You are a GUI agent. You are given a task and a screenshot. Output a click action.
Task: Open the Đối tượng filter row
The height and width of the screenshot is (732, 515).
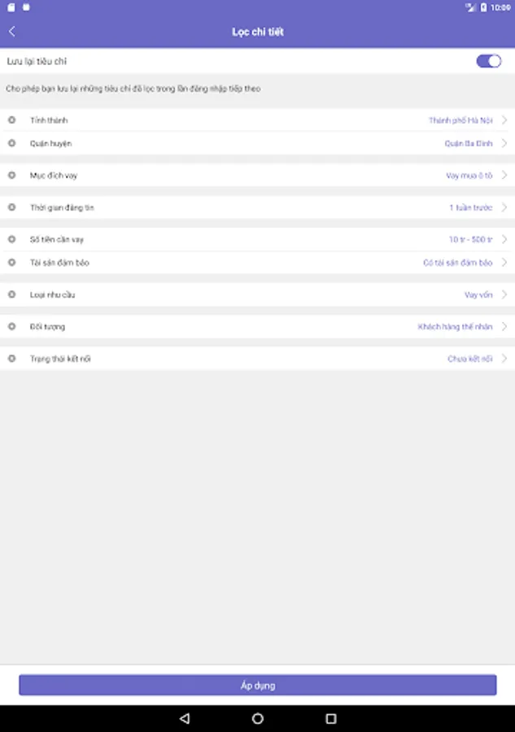(257, 327)
